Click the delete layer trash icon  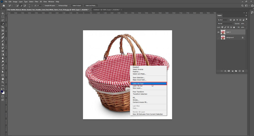click(x=243, y=71)
